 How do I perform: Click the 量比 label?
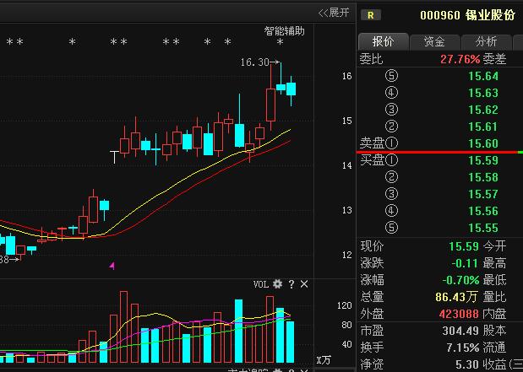[494, 297]
